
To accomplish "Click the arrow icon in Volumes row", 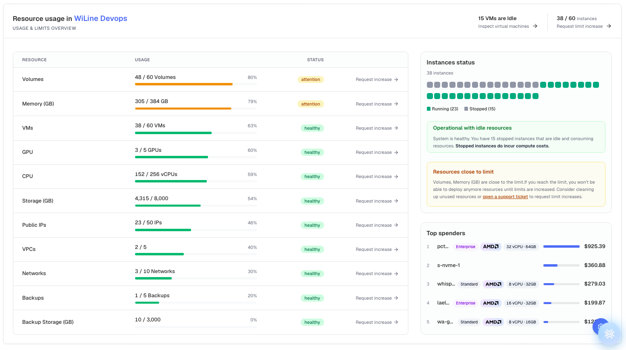I will coord(396,79).
